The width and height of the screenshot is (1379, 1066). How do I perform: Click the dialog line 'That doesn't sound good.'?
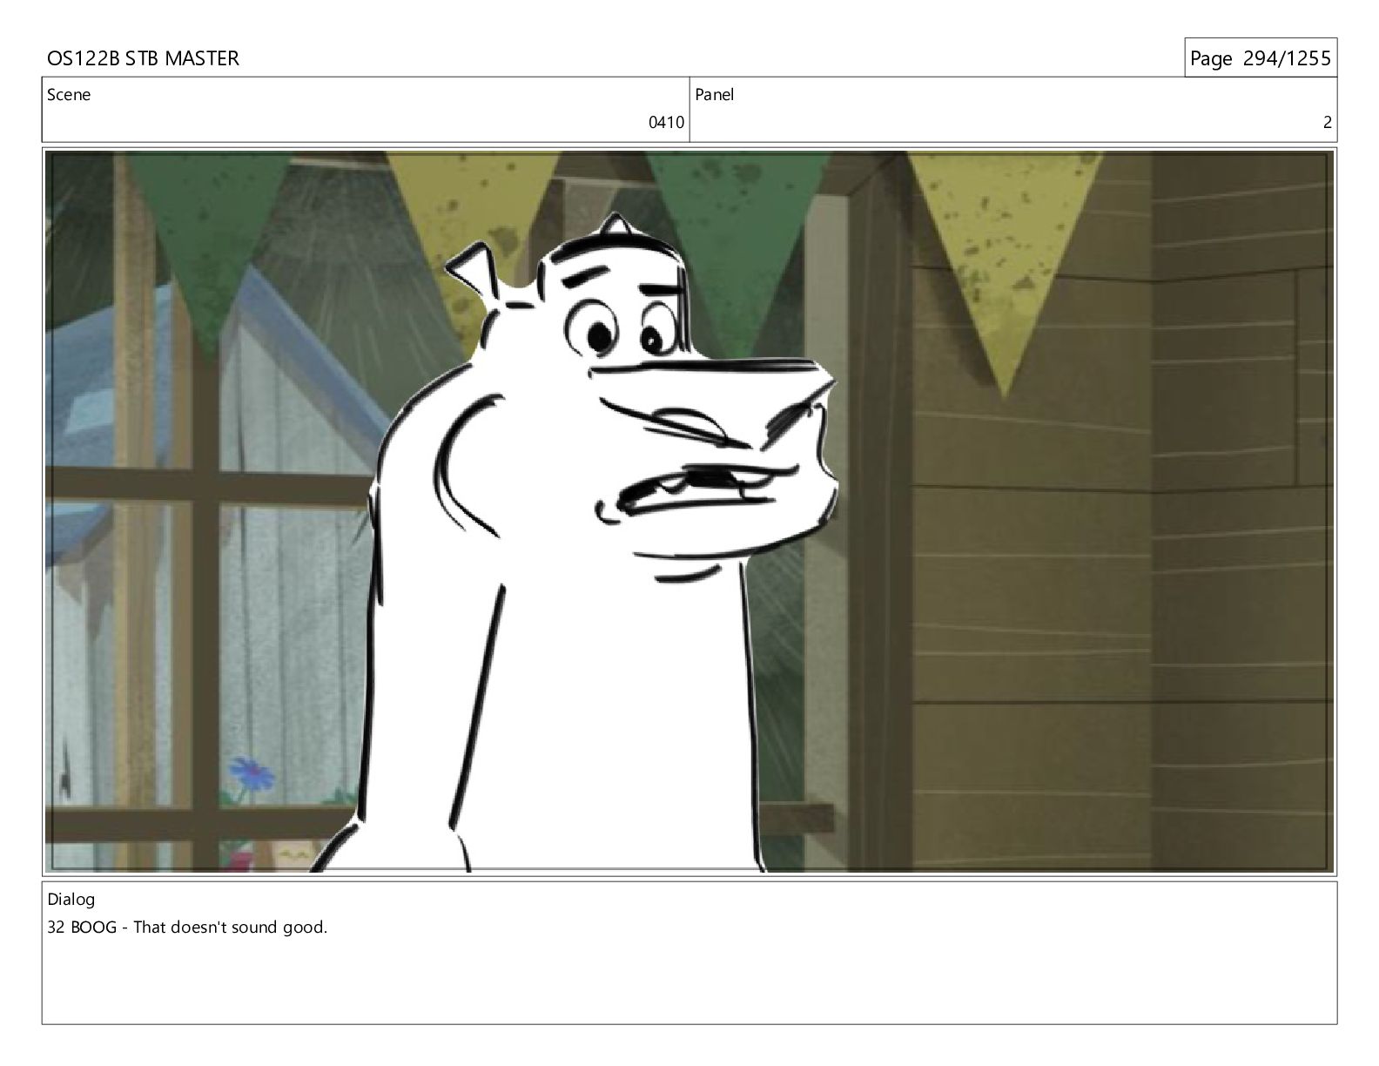pos(230,928)
